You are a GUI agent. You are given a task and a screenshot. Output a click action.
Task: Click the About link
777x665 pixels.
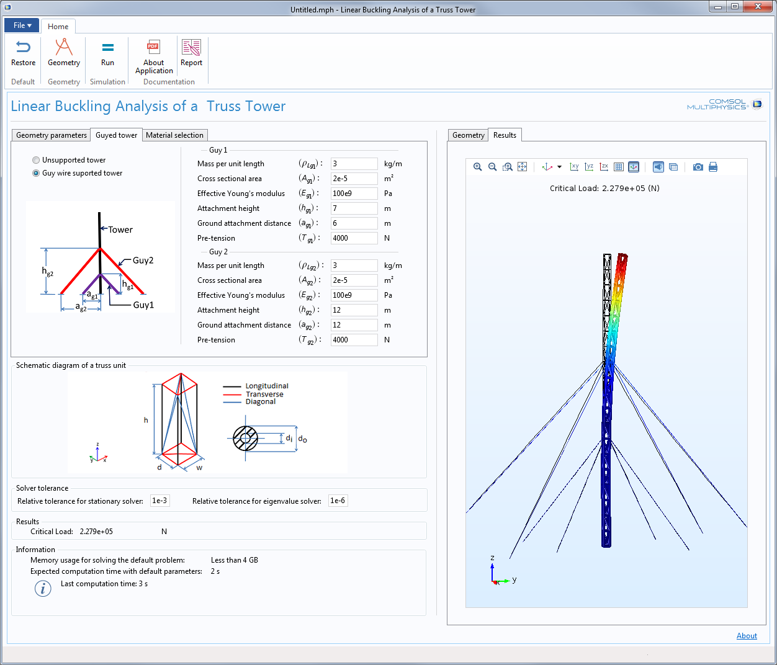pos(747,636)
